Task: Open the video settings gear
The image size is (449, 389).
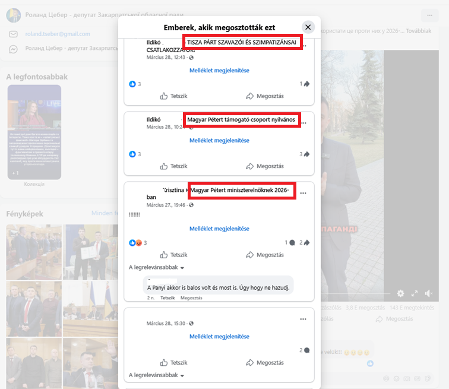Action: coord(400,293)
